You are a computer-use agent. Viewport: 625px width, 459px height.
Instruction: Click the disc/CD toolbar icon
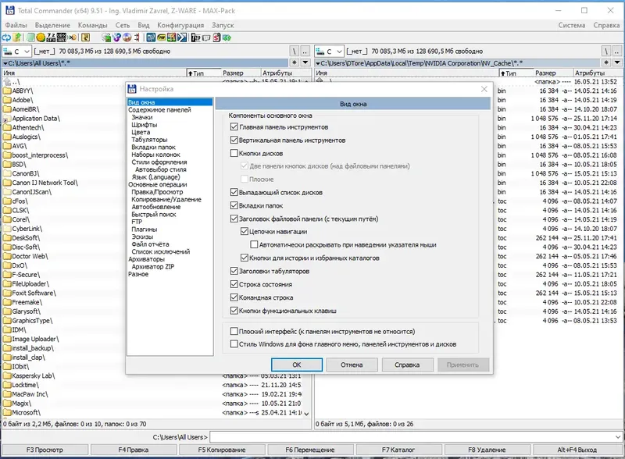coord(127,37)
